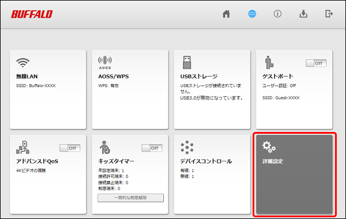Open the 詳細設定 tile
The height and width of the screenshot is (219, 346).
(x=294, y=175)
